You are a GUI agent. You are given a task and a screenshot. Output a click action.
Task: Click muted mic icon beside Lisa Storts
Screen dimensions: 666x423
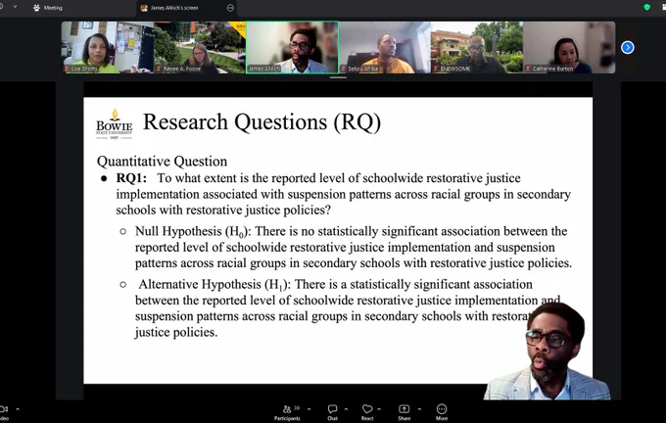point(67,69)
